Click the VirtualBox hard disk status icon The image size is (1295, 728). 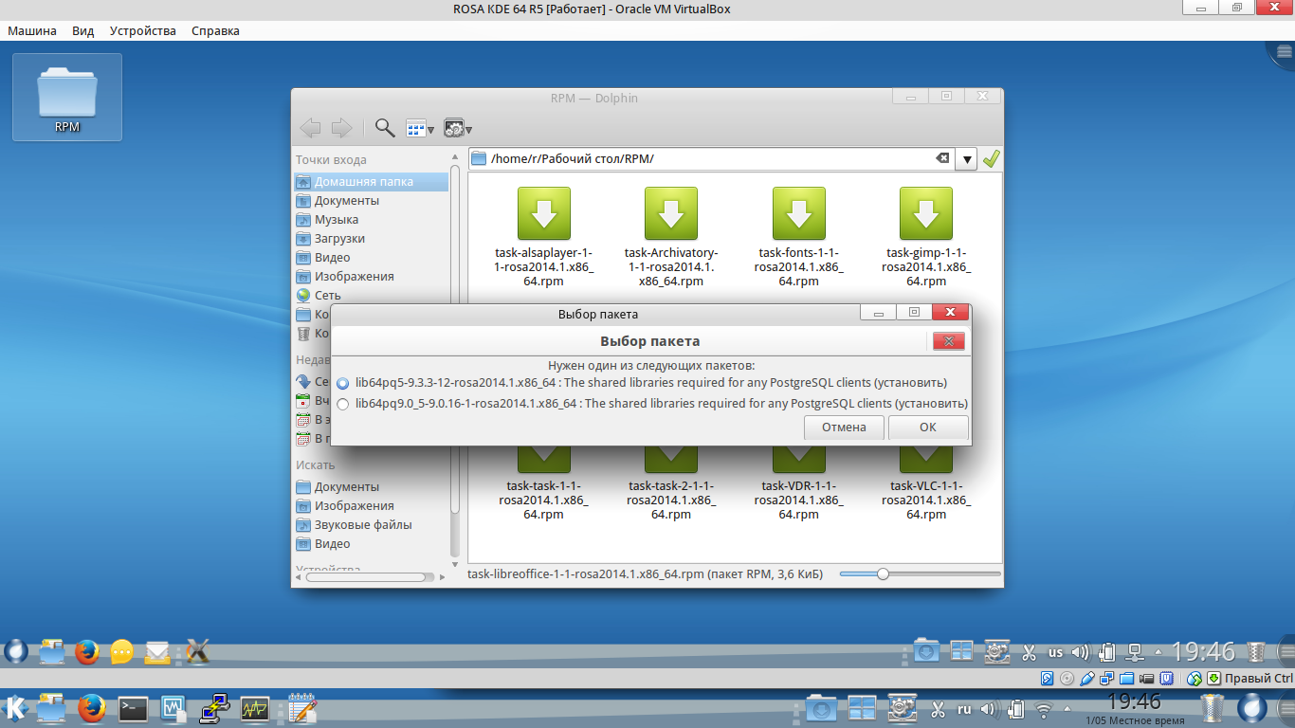pyautogui.click(x=1047, y=678)
